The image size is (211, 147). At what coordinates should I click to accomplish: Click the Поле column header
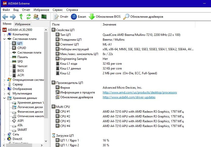[56, 24]
